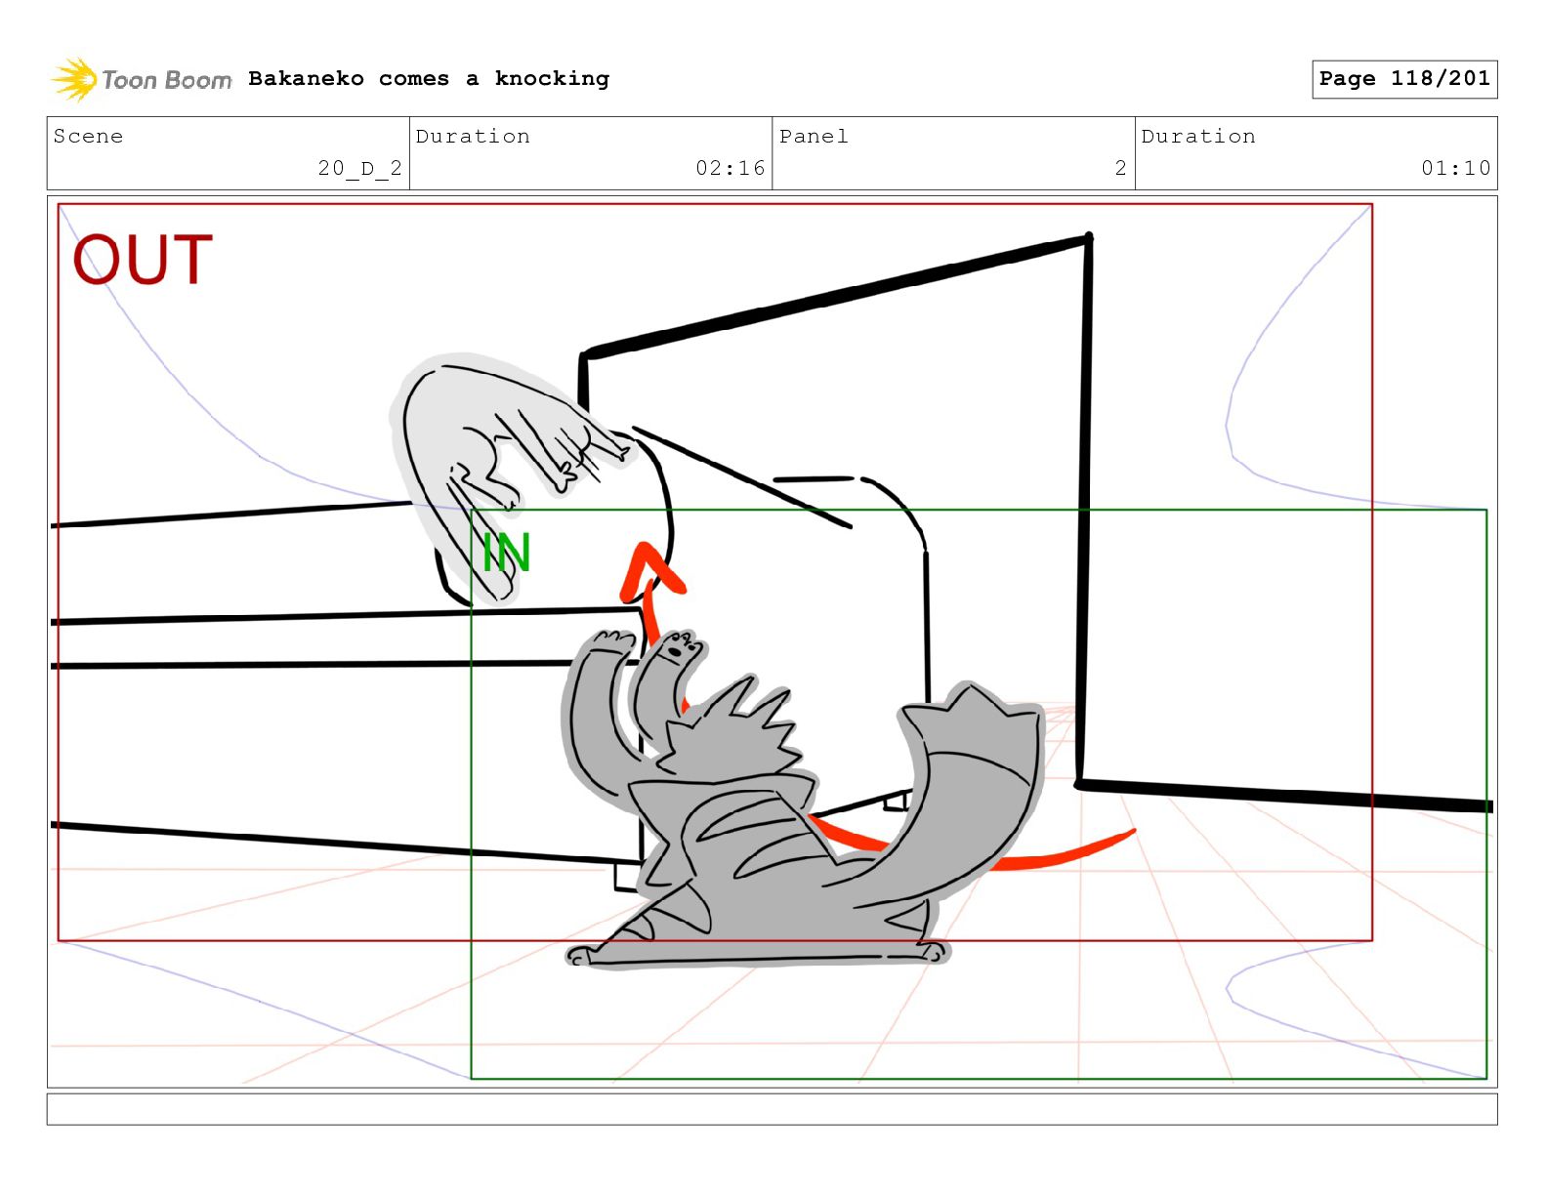Click the scene duration '02:16'
This screenshot has height=1195, width=1547.
731,168
